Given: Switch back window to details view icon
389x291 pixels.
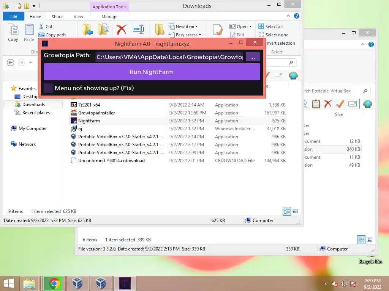Looking at the screenshot, I should coord(361,239).
